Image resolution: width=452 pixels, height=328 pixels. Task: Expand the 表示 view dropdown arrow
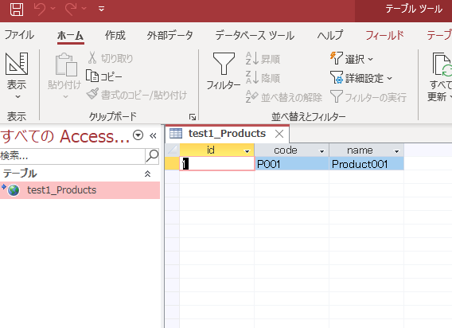[18, 96]
